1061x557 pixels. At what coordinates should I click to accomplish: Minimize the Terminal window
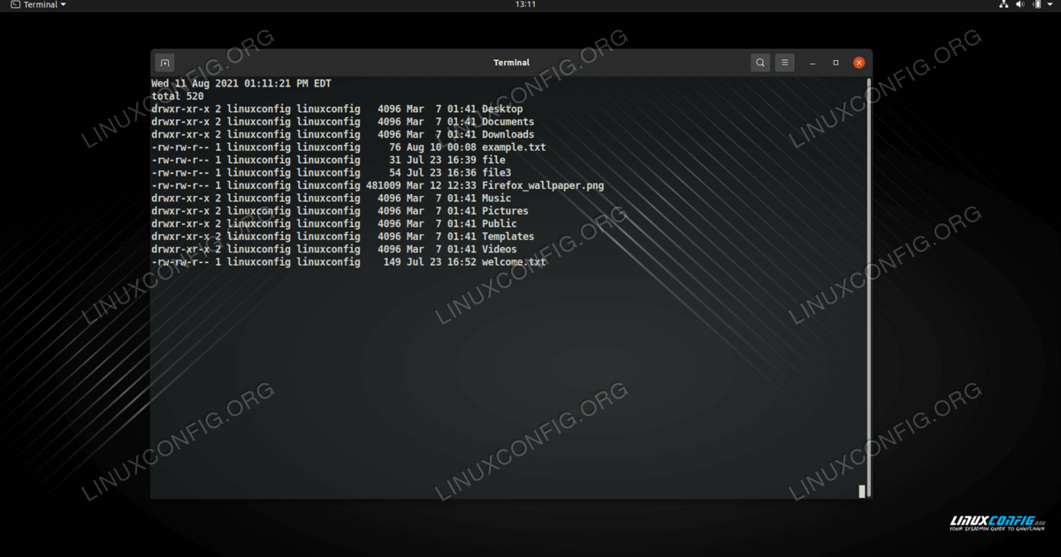[814, 63]
